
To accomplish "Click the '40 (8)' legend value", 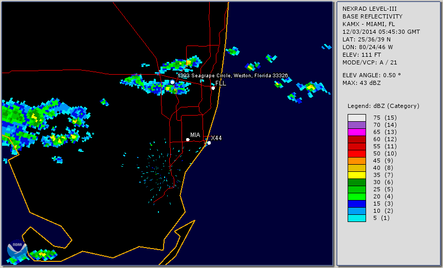I will (383, 168).
